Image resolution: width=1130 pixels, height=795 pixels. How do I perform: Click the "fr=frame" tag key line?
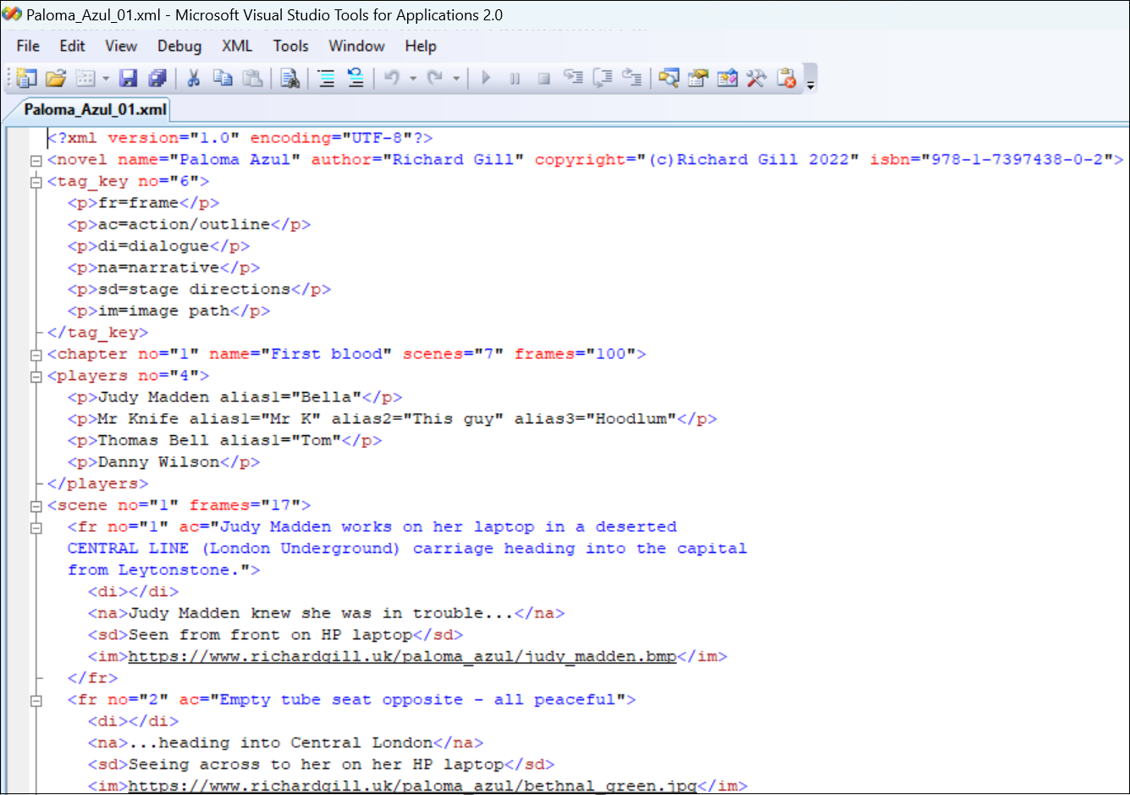[144, 203]
